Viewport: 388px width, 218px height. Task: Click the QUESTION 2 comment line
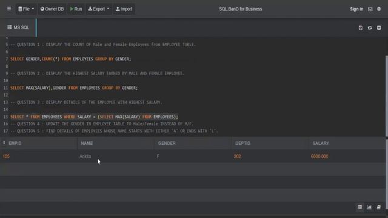97,73
